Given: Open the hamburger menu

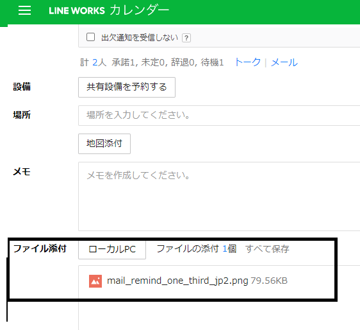Looking at the screenshot, I should click(x=24, y=10).
